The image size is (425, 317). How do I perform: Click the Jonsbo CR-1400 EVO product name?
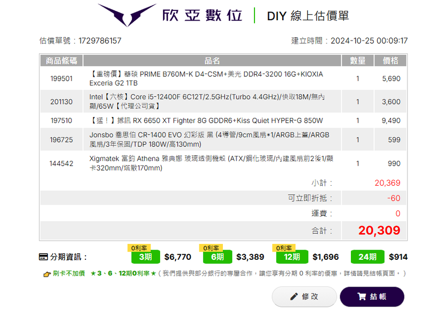[209, 139]
